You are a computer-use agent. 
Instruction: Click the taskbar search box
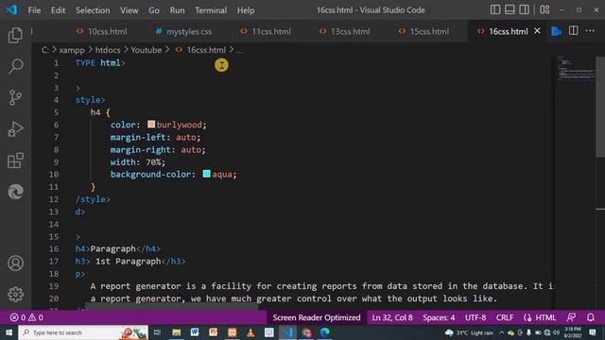coord(83,332)
